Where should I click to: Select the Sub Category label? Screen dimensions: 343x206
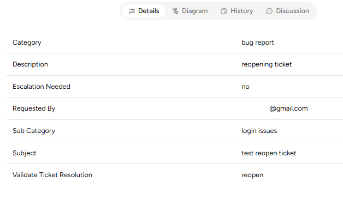pyautogui.click(x=34, y=131)
